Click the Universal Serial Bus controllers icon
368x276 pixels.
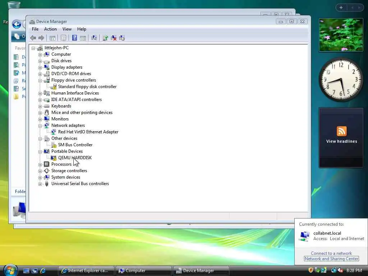[x=47, y=184]
